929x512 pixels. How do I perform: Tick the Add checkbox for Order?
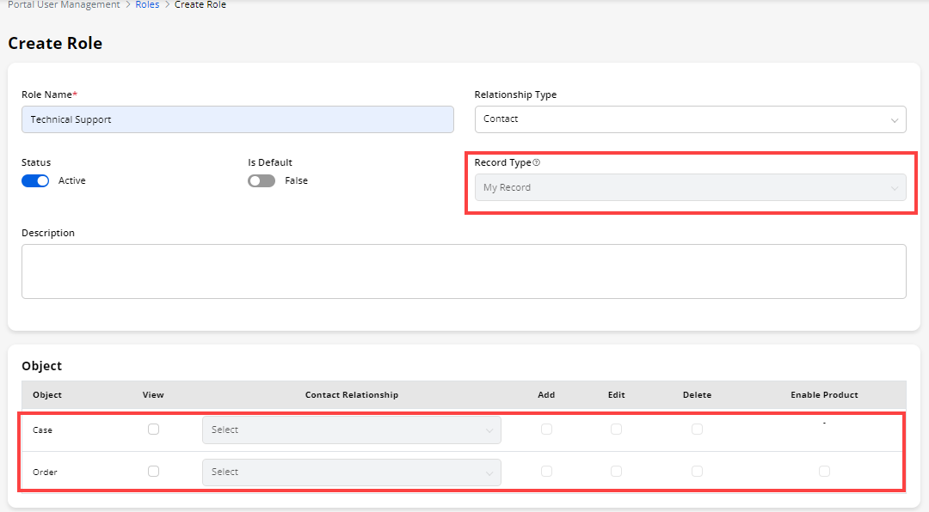546,471
